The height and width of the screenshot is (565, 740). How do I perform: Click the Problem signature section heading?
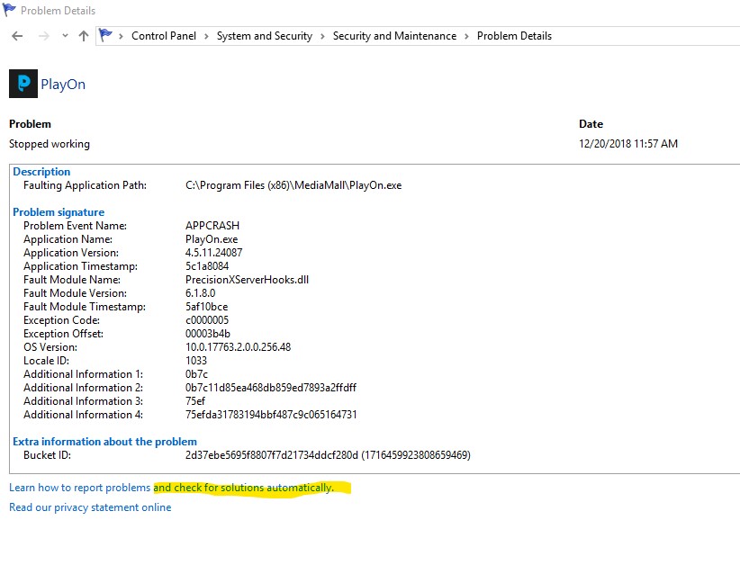[x=59, y=212]
